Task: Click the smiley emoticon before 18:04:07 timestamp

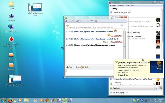Action: pyautogui.click(x=109, y=35)
